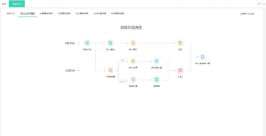
Task: Select the 财务管理流程 tab
Action: pos(117,14)
